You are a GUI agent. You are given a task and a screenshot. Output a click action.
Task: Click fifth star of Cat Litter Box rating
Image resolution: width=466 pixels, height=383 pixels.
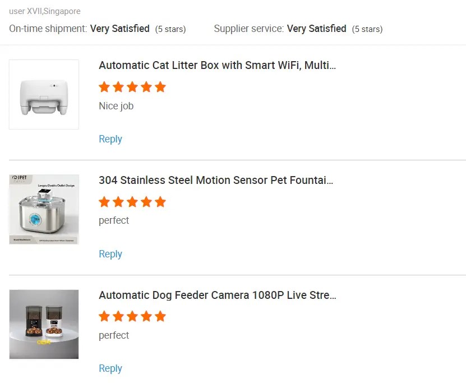pyautogui.click(x=160, y=87)
